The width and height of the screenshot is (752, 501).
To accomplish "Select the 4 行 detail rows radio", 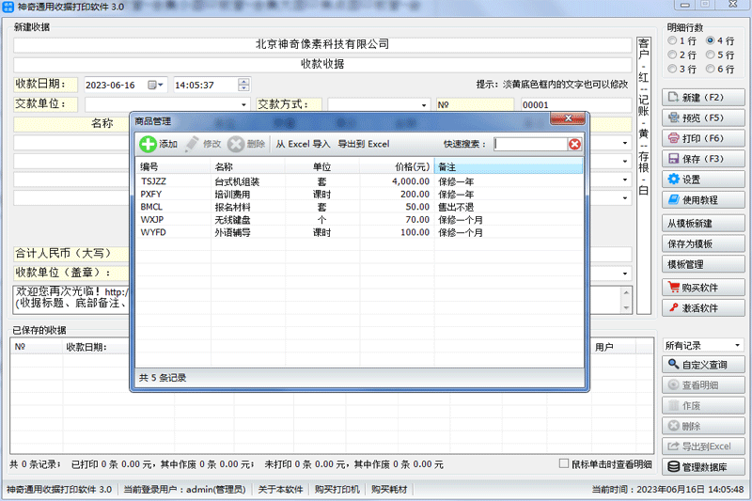I will click(711, 41).
